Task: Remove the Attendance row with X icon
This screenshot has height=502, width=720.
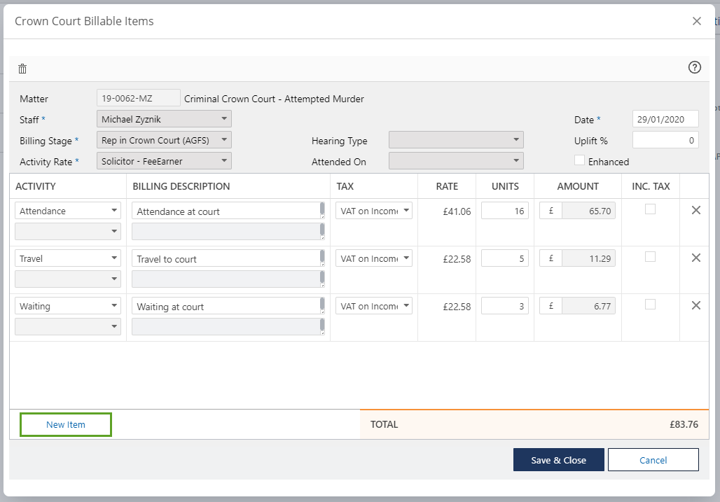Action: [695, 210]
